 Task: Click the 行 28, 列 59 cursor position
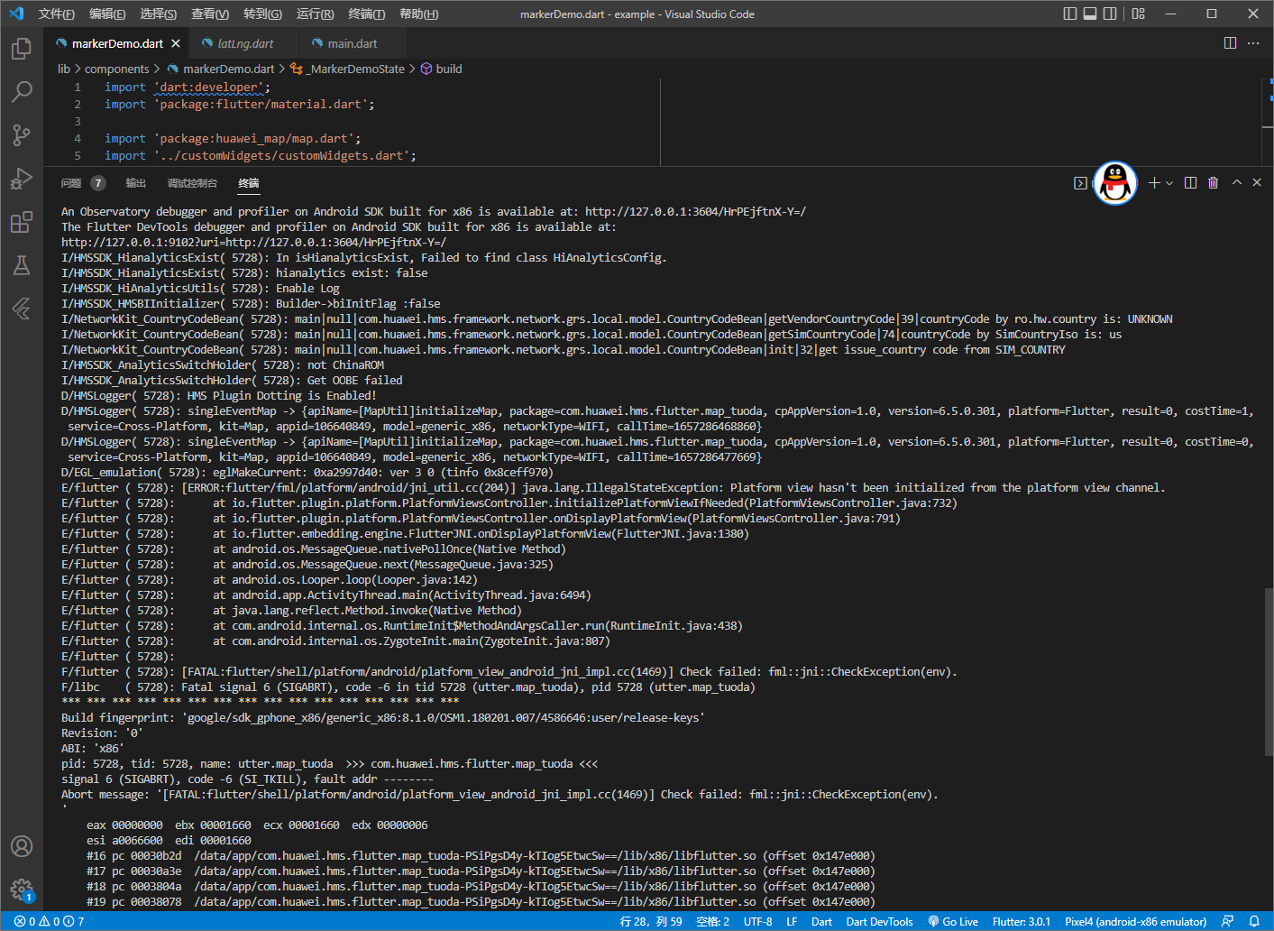tap(651, 922)
